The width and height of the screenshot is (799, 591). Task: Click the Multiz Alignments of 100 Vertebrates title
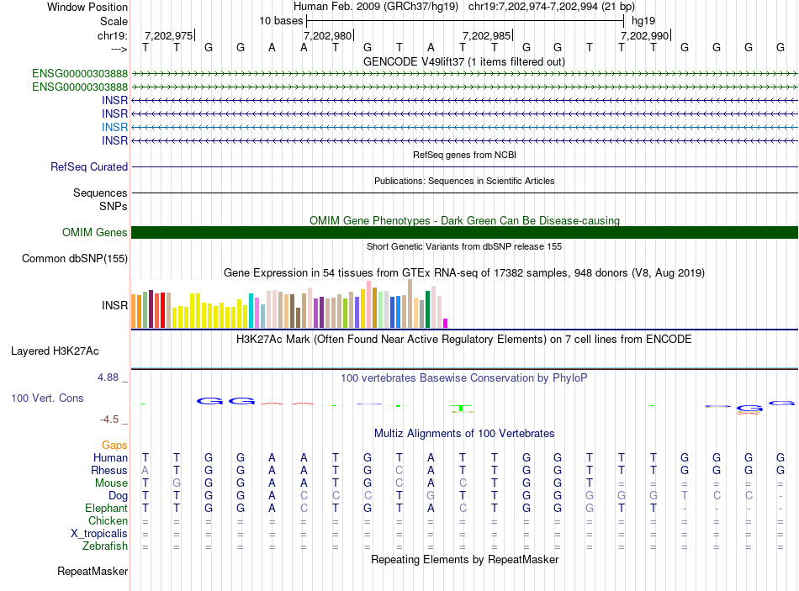[x=463, y=433]
